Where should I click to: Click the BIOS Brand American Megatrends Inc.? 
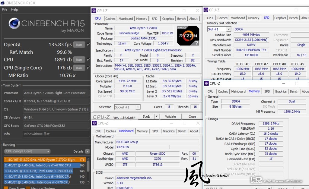(157, 178)
